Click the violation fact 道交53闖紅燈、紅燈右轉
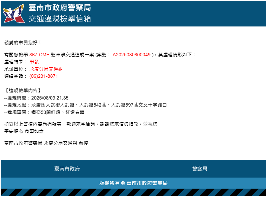This screenshot has height=197, width=267. (x=58, y=112)
